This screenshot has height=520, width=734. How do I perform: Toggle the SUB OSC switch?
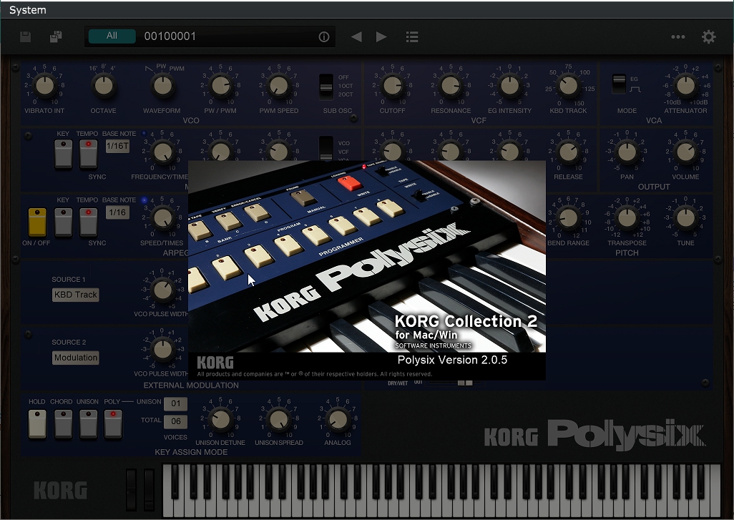point(326,86)
